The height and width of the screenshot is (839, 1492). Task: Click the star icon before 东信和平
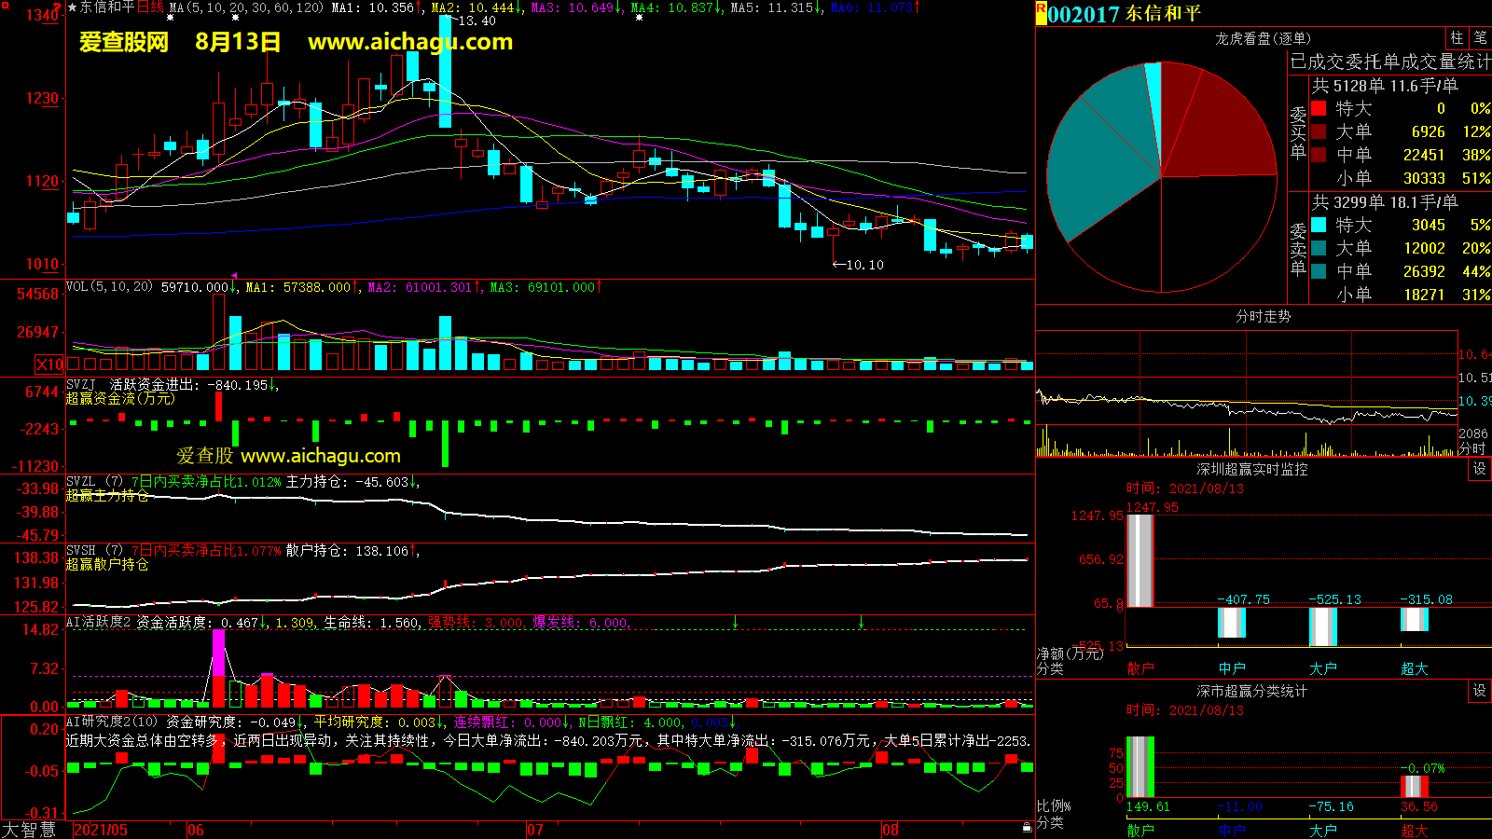pos(73,7)
